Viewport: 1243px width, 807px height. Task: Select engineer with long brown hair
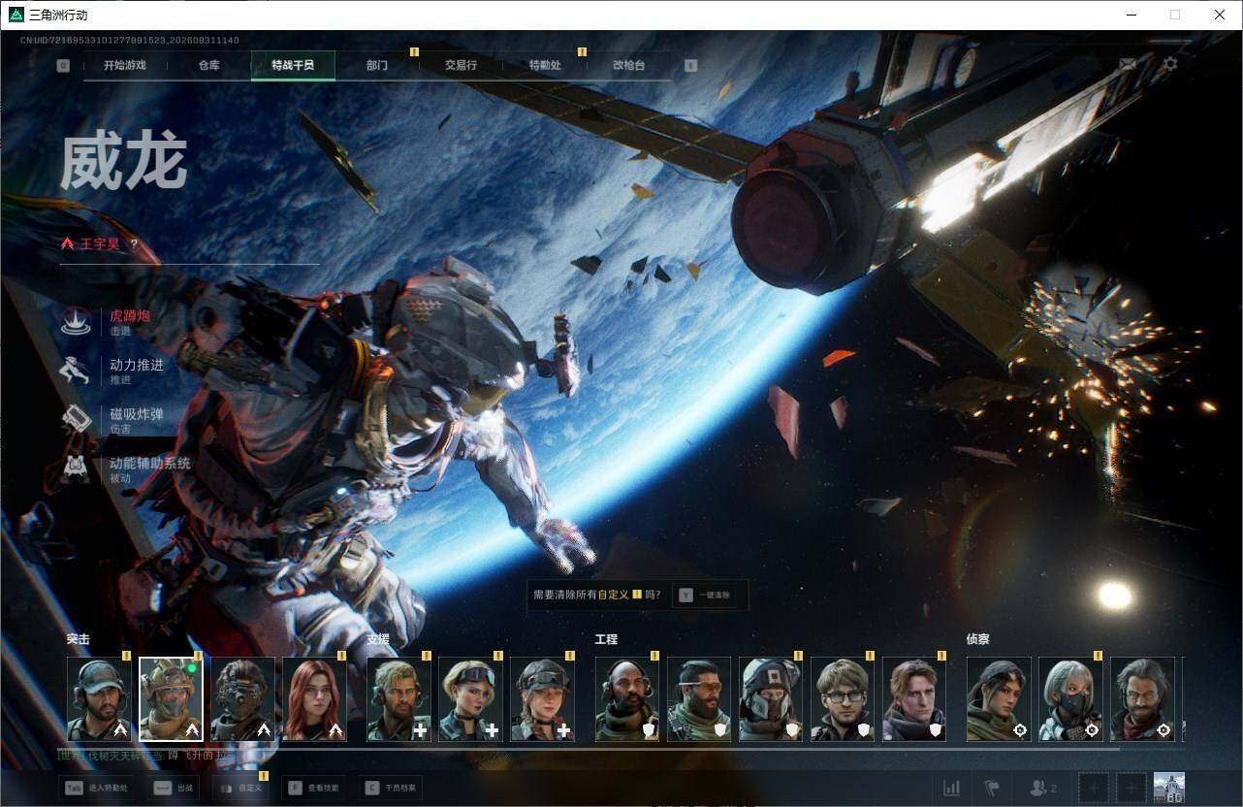pos(914,699)
